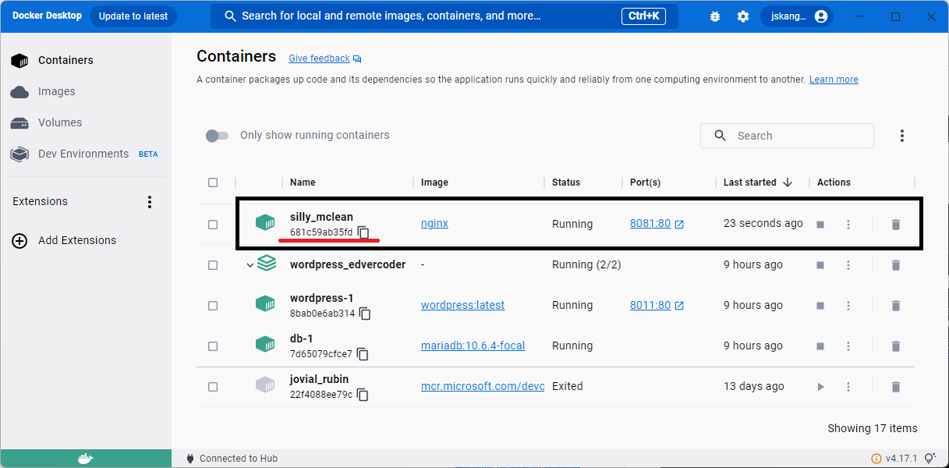This screenshot has height=468, width=949.
Task: Collapse the wordpress_edvercoder group
Action: point(250,265)
